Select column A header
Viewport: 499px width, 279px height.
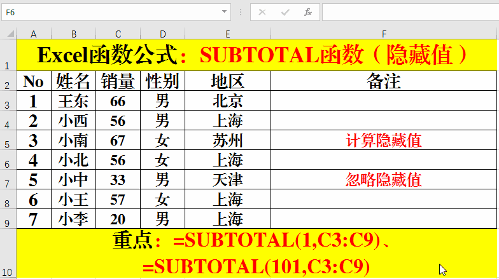click(x=34, y=34)
